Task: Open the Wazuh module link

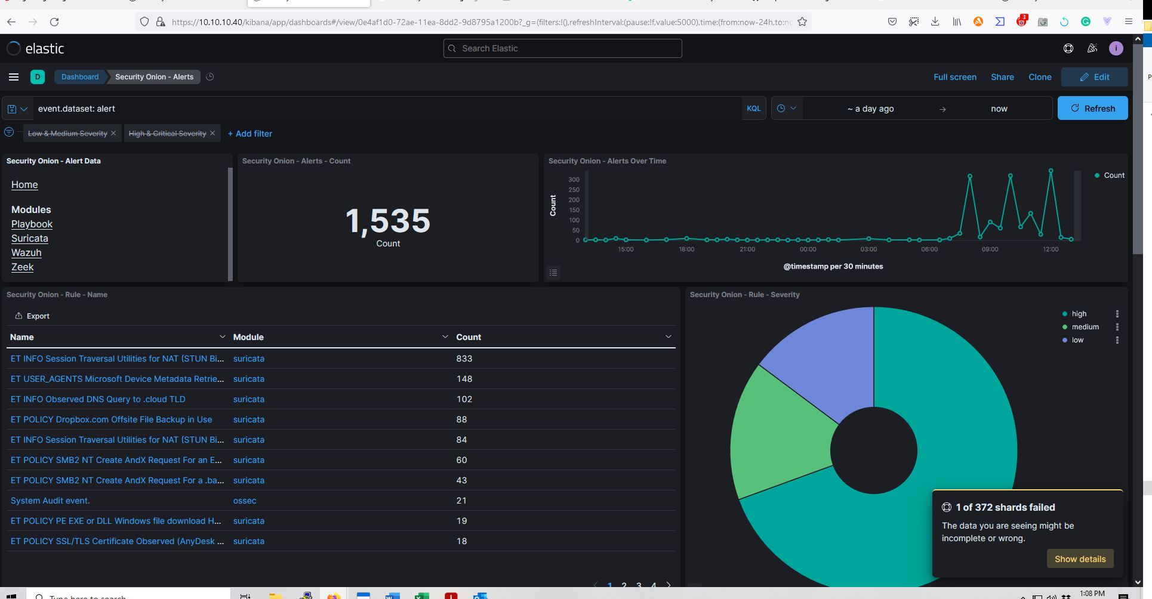Action: click(x=26, y=253)
